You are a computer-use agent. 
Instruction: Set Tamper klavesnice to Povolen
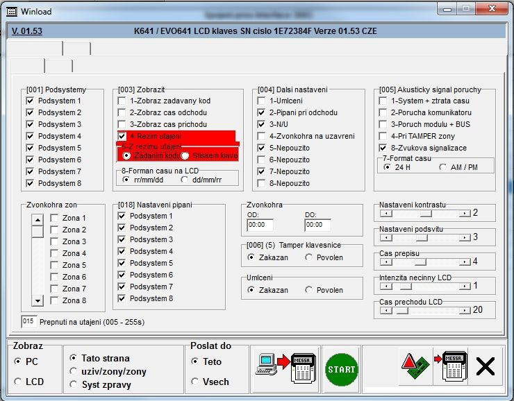(x=308, y=257)
